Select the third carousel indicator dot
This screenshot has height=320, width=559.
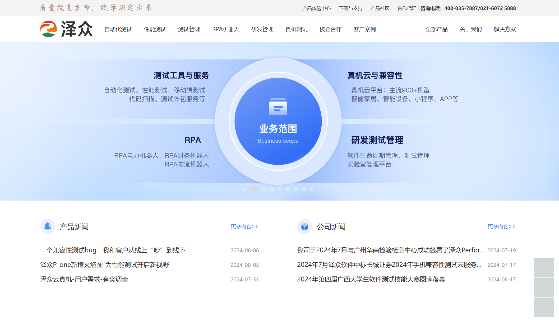tap(264, 189)
